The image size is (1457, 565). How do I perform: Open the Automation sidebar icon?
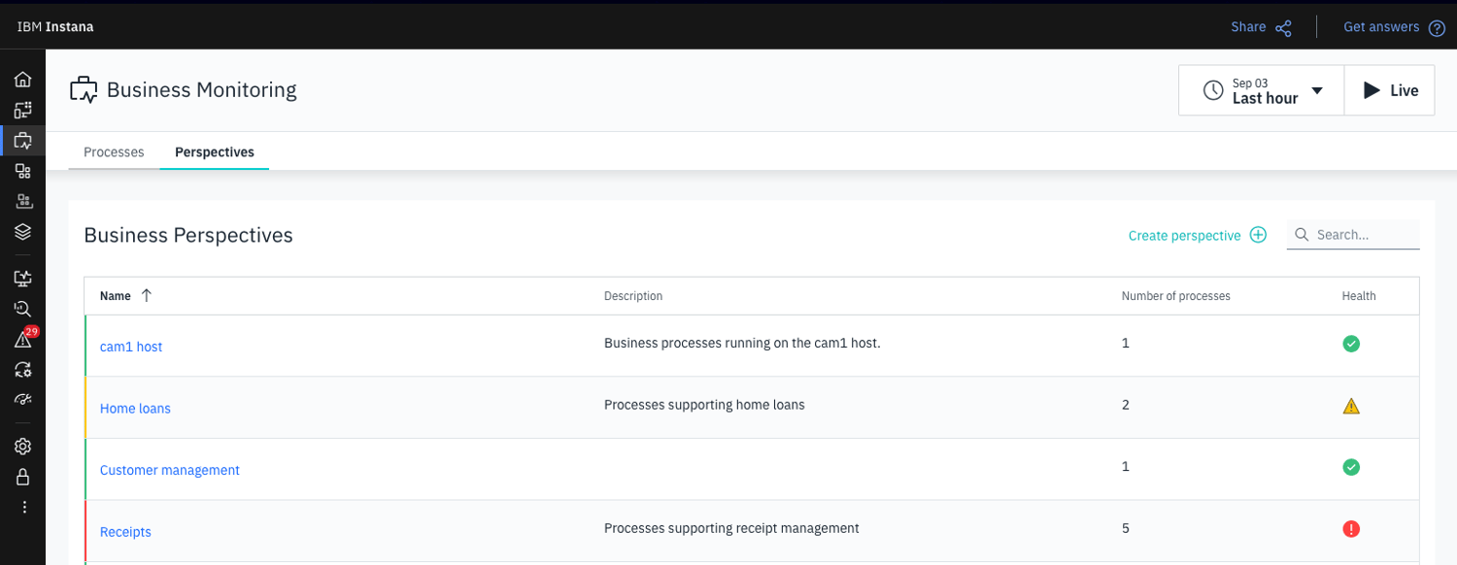click(x=22, y=369)
